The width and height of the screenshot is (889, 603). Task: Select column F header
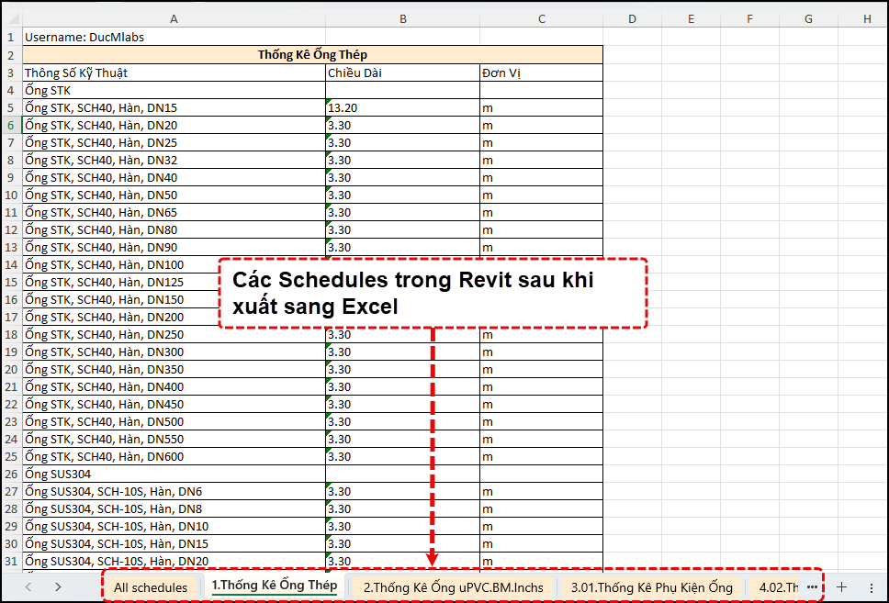point(749,18)
